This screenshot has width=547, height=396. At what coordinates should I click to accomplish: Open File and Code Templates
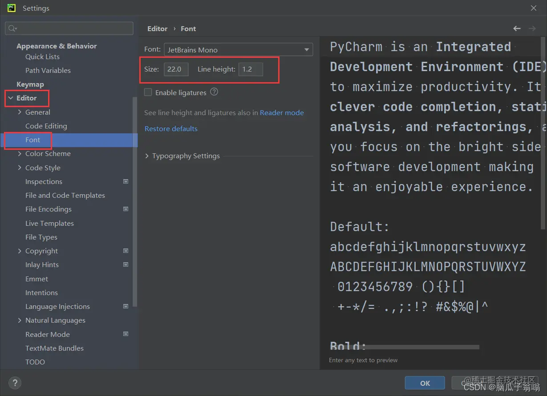point(65,195)
